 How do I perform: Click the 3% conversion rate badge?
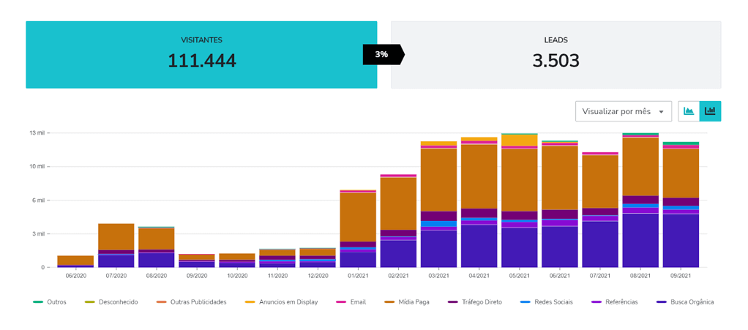tap(382, 55)
